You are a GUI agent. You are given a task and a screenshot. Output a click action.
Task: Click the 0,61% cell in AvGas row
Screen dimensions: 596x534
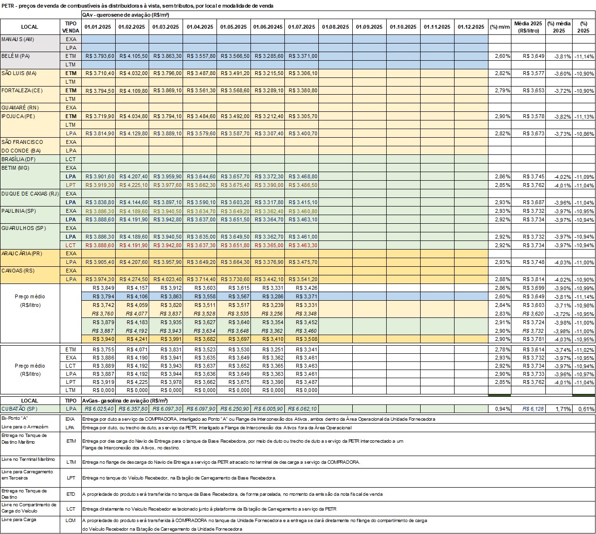click(584, 409)
